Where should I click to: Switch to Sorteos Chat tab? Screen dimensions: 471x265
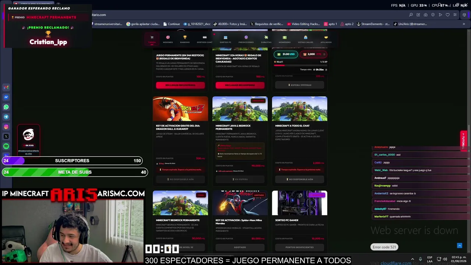tap(205, 39)
